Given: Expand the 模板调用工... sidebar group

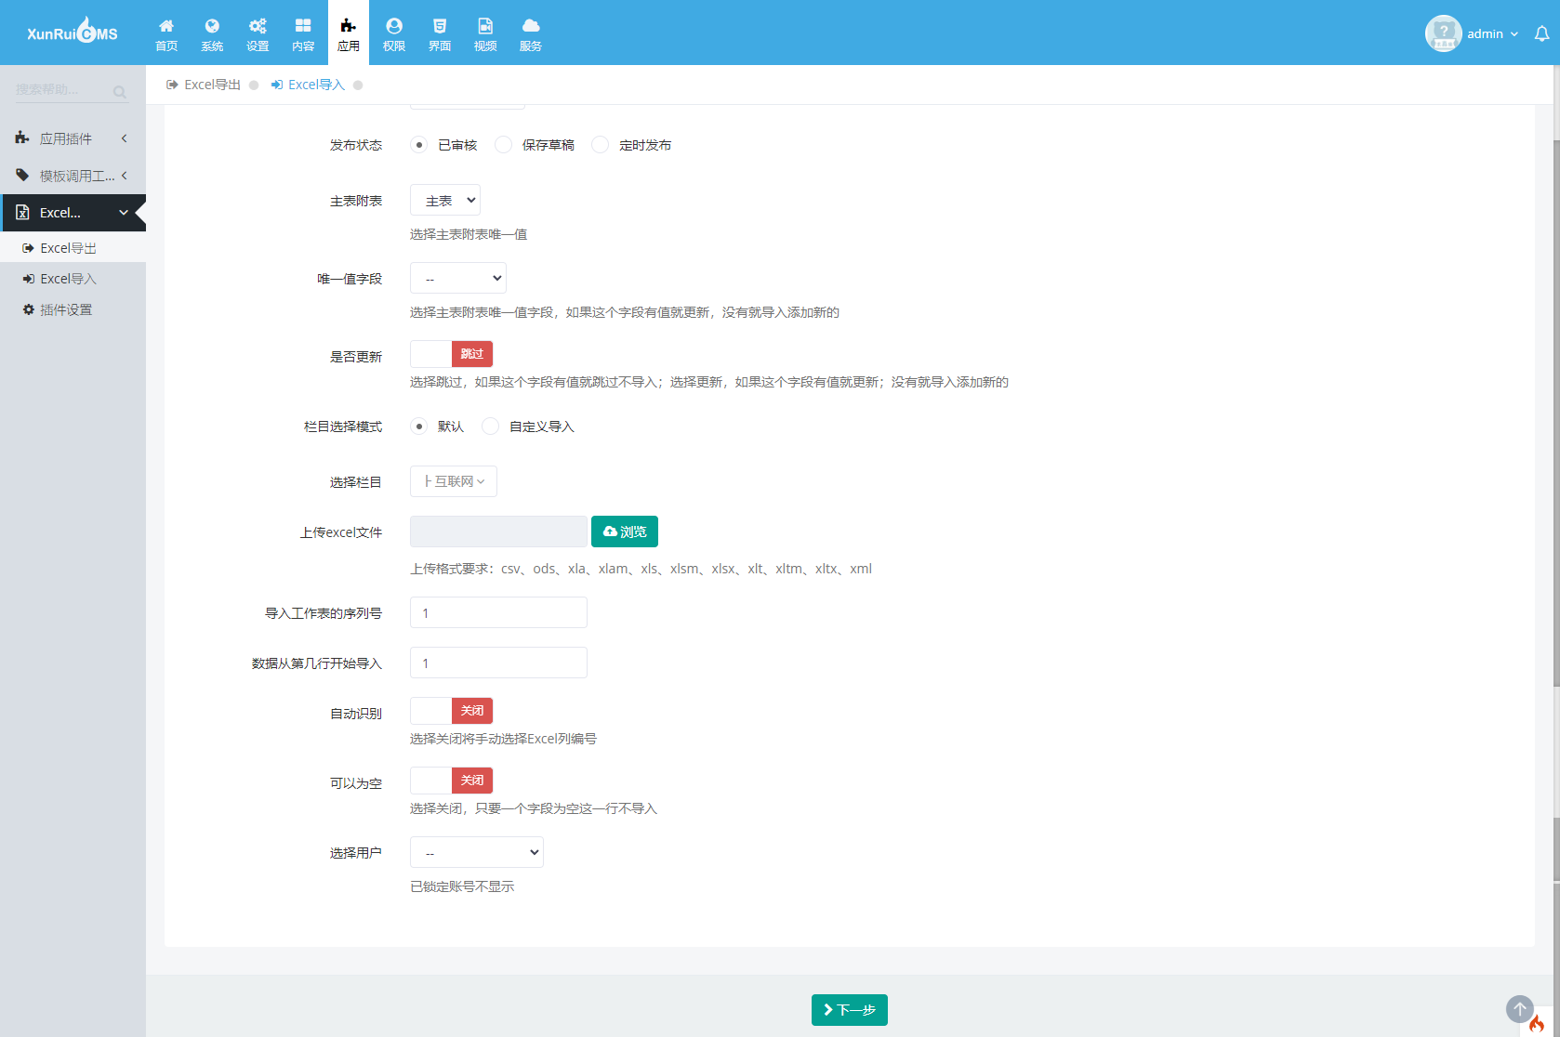Looking at the screenshot, I should (x=73, y=176).
